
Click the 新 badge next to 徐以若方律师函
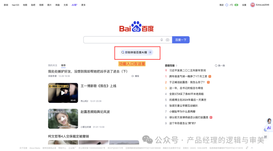(x=211, y=117)
